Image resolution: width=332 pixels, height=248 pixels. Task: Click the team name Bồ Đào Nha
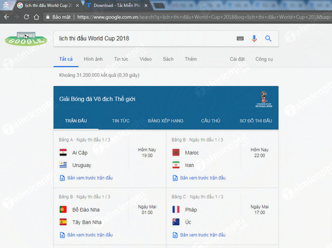tap(86, 210)
